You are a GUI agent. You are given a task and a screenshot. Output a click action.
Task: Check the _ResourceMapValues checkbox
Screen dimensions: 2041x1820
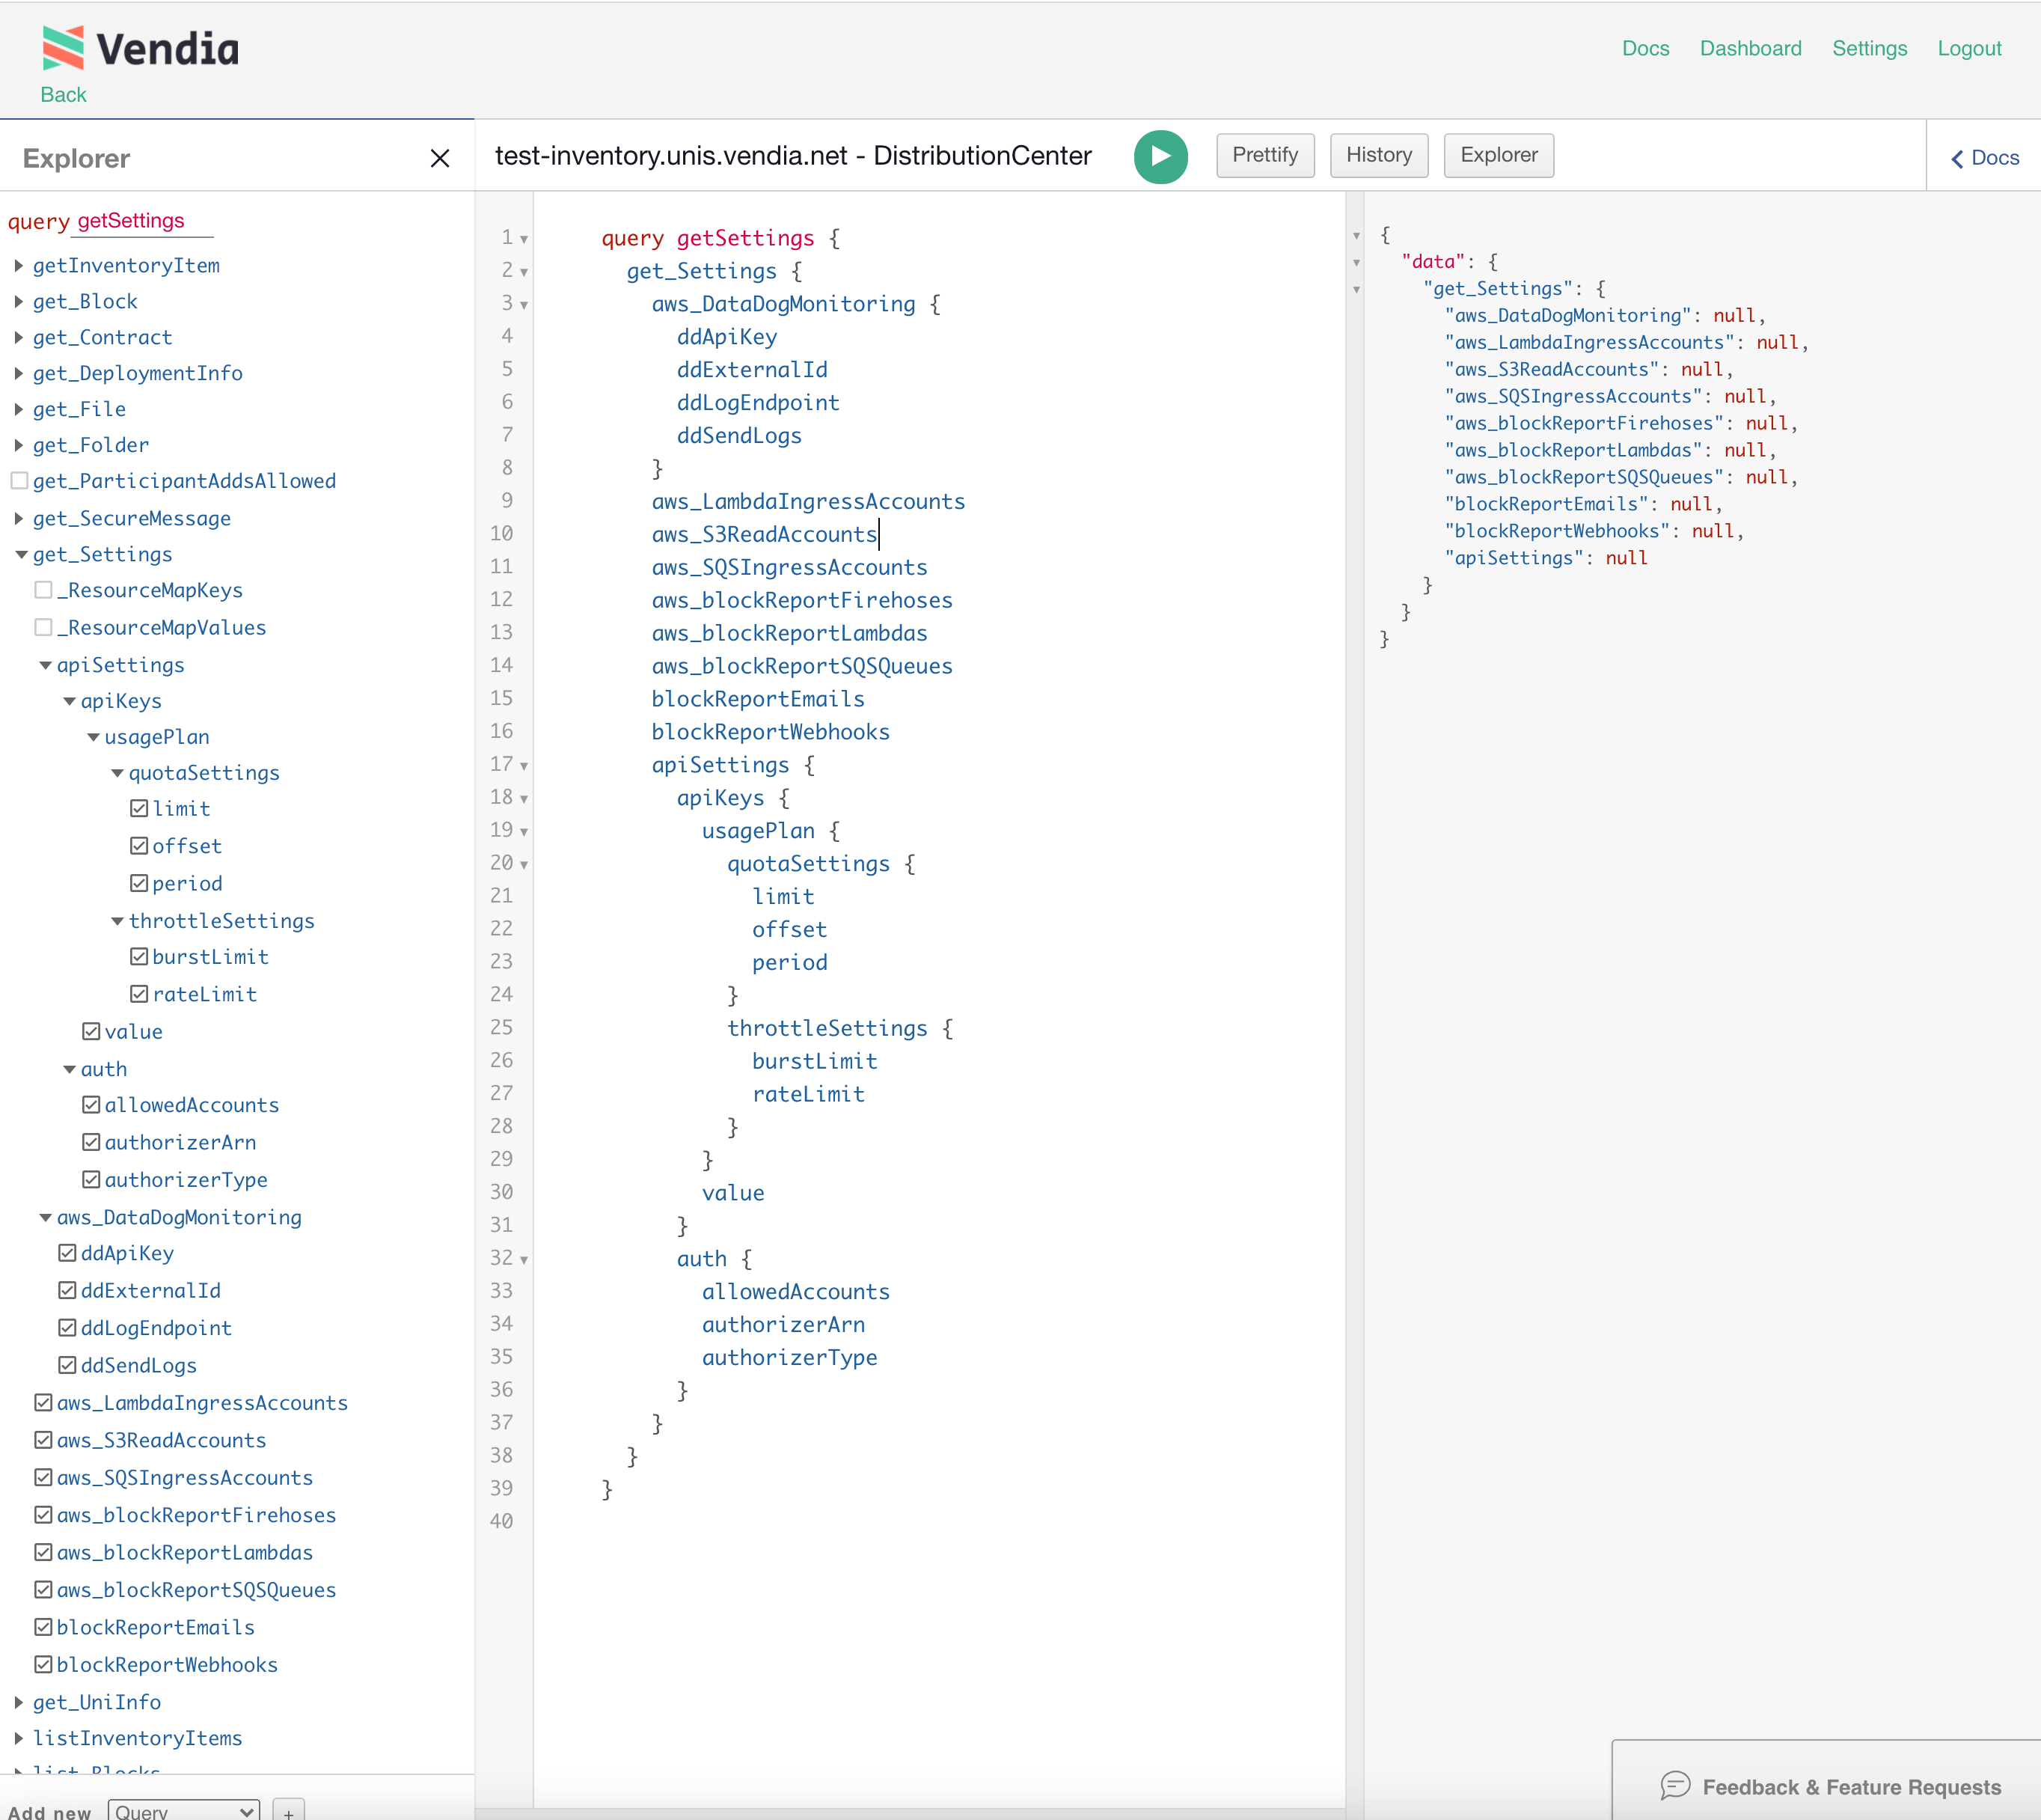(43, 627)
